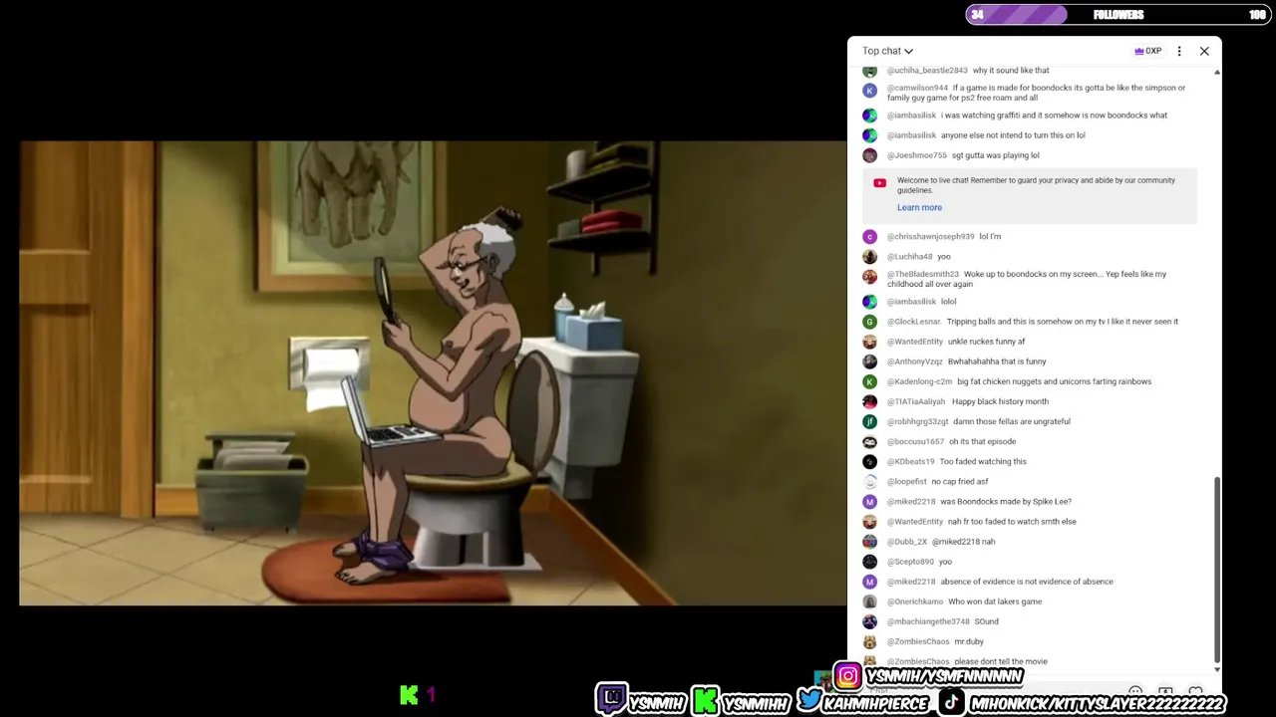Screen dimensions: 1276x717
Task: Click 'Happy black history month' message
Action: 1000,401
